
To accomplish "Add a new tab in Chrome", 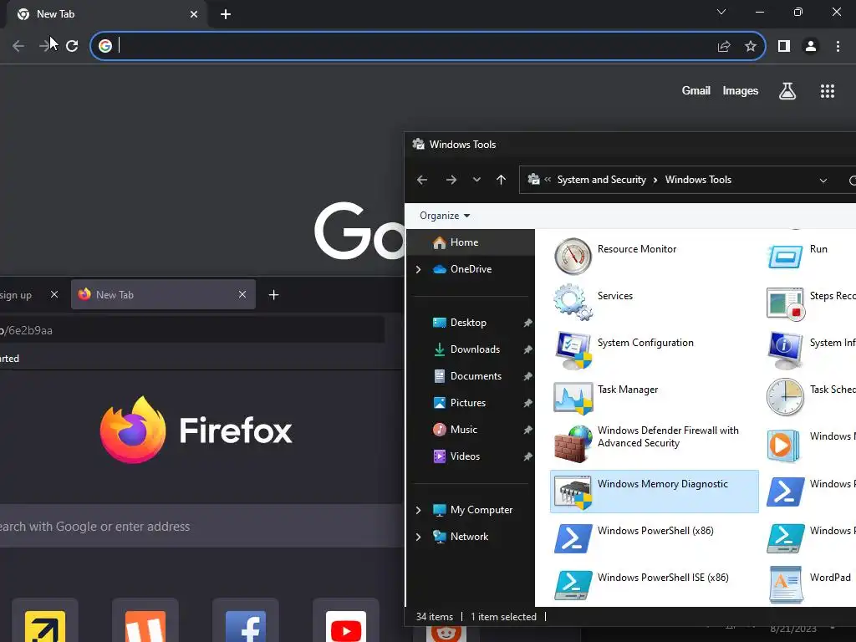I will coord(226,14).
